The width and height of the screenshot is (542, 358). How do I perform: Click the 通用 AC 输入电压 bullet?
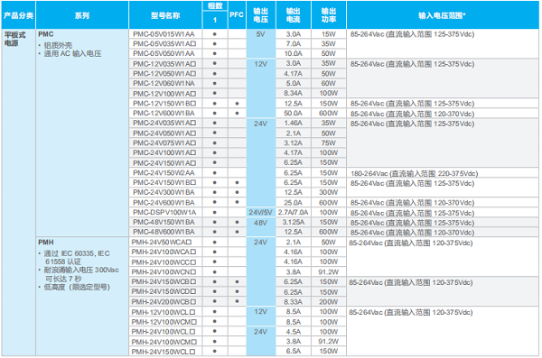point(72,53)
